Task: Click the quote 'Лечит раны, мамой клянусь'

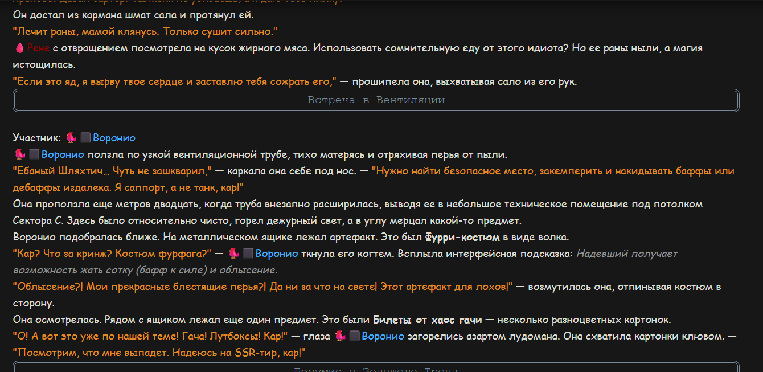Action: 145,32
